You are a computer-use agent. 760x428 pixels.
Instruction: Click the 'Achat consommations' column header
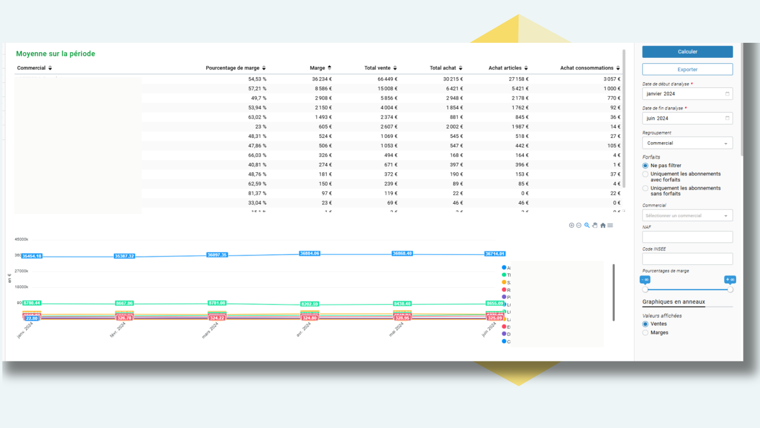pyautogui.click(x=587, y=68)
